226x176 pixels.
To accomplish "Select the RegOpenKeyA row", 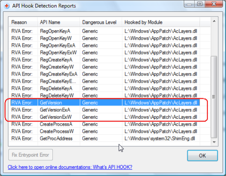I will (x=105, y=31).
